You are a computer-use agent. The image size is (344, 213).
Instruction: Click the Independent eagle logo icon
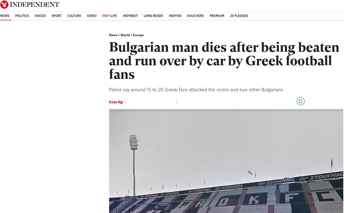pyautogui.click(x=4, y=4)
